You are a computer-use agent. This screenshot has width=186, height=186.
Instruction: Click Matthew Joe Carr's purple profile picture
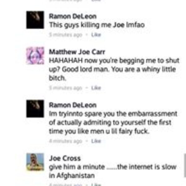(x=35, y=55)
